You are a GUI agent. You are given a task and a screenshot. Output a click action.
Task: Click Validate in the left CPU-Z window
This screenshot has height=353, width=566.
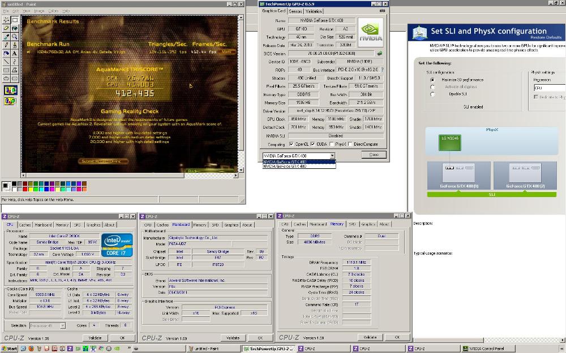(x=95, y=338)
